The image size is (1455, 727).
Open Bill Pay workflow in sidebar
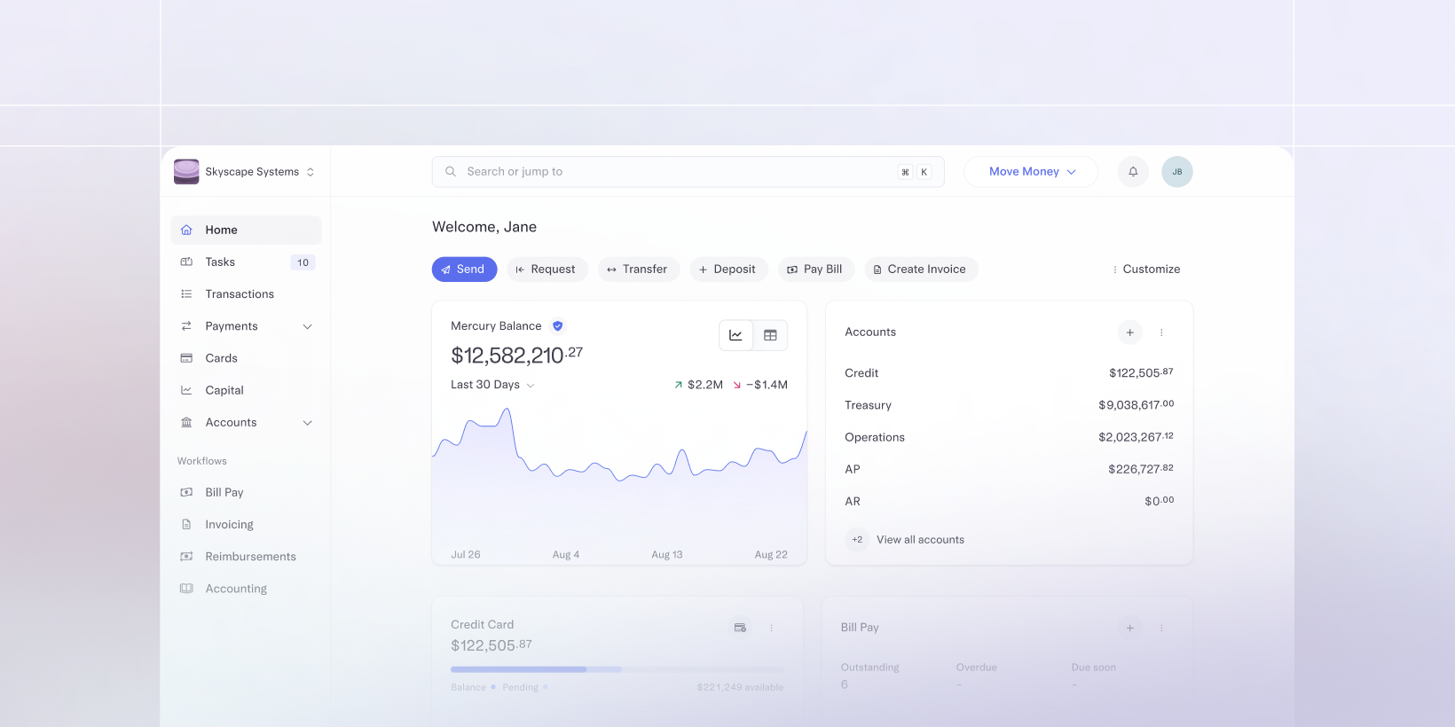click(x=246, y=492)
